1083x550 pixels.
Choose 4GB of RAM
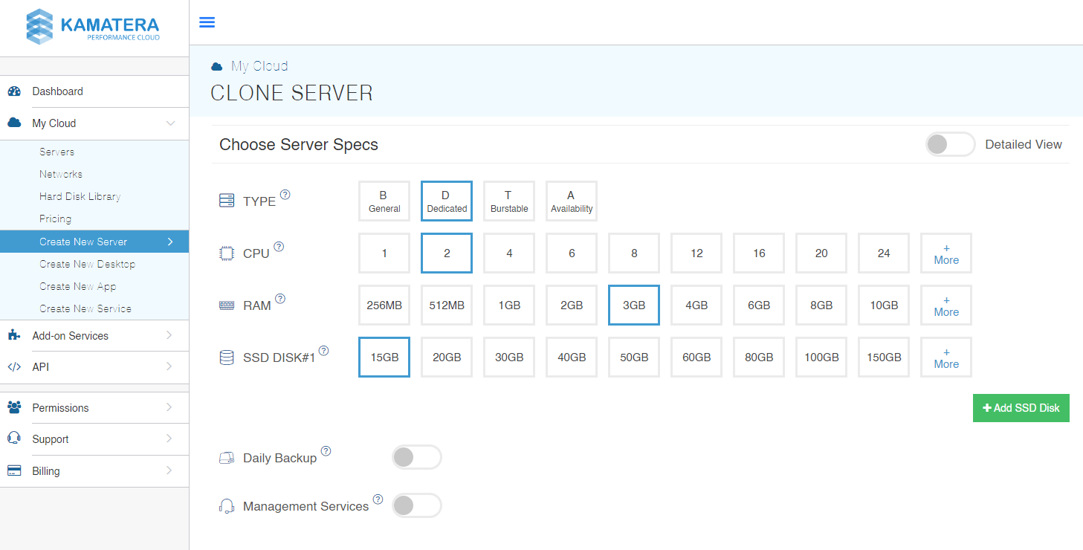[696, 305]
